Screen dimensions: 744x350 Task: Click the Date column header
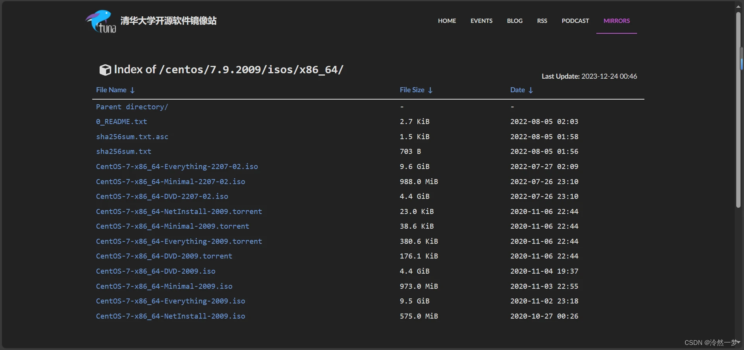point(517,90)
